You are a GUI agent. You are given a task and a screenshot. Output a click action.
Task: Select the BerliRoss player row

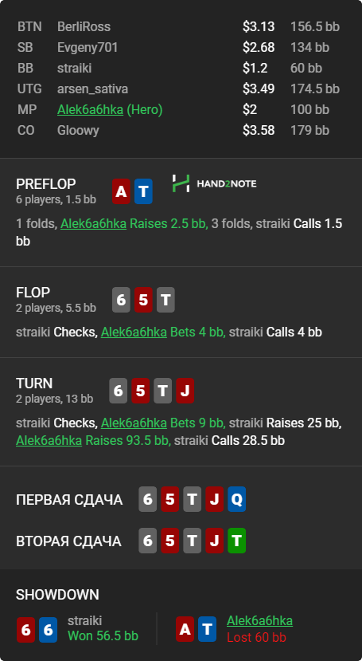click(181, 26)
